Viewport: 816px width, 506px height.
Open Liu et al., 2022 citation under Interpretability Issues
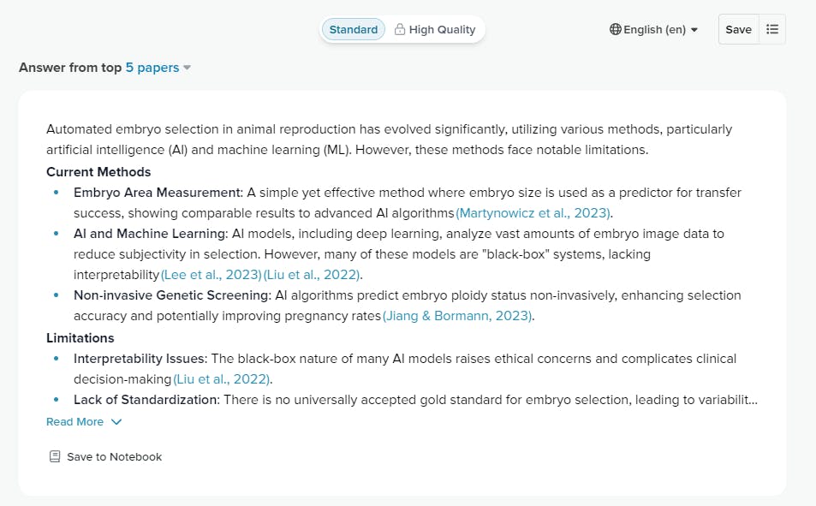(223, 378)
